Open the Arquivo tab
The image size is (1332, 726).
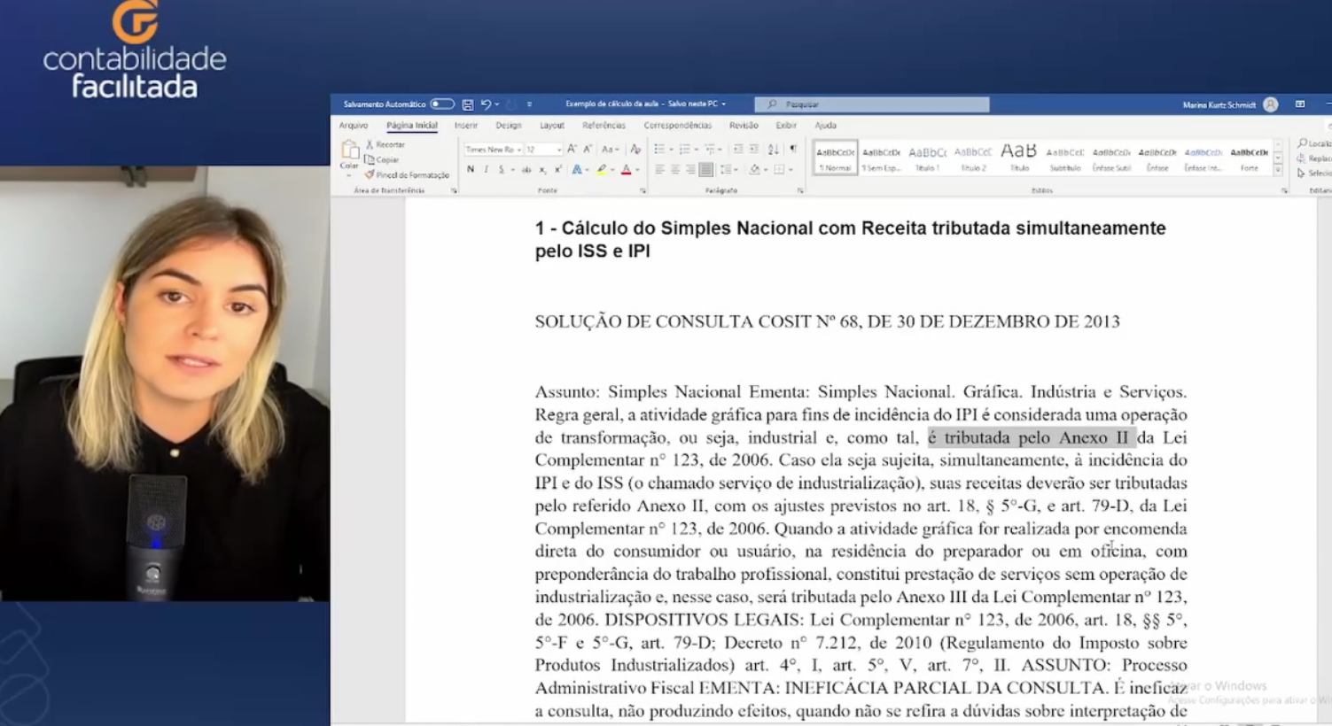pos(354,126)
